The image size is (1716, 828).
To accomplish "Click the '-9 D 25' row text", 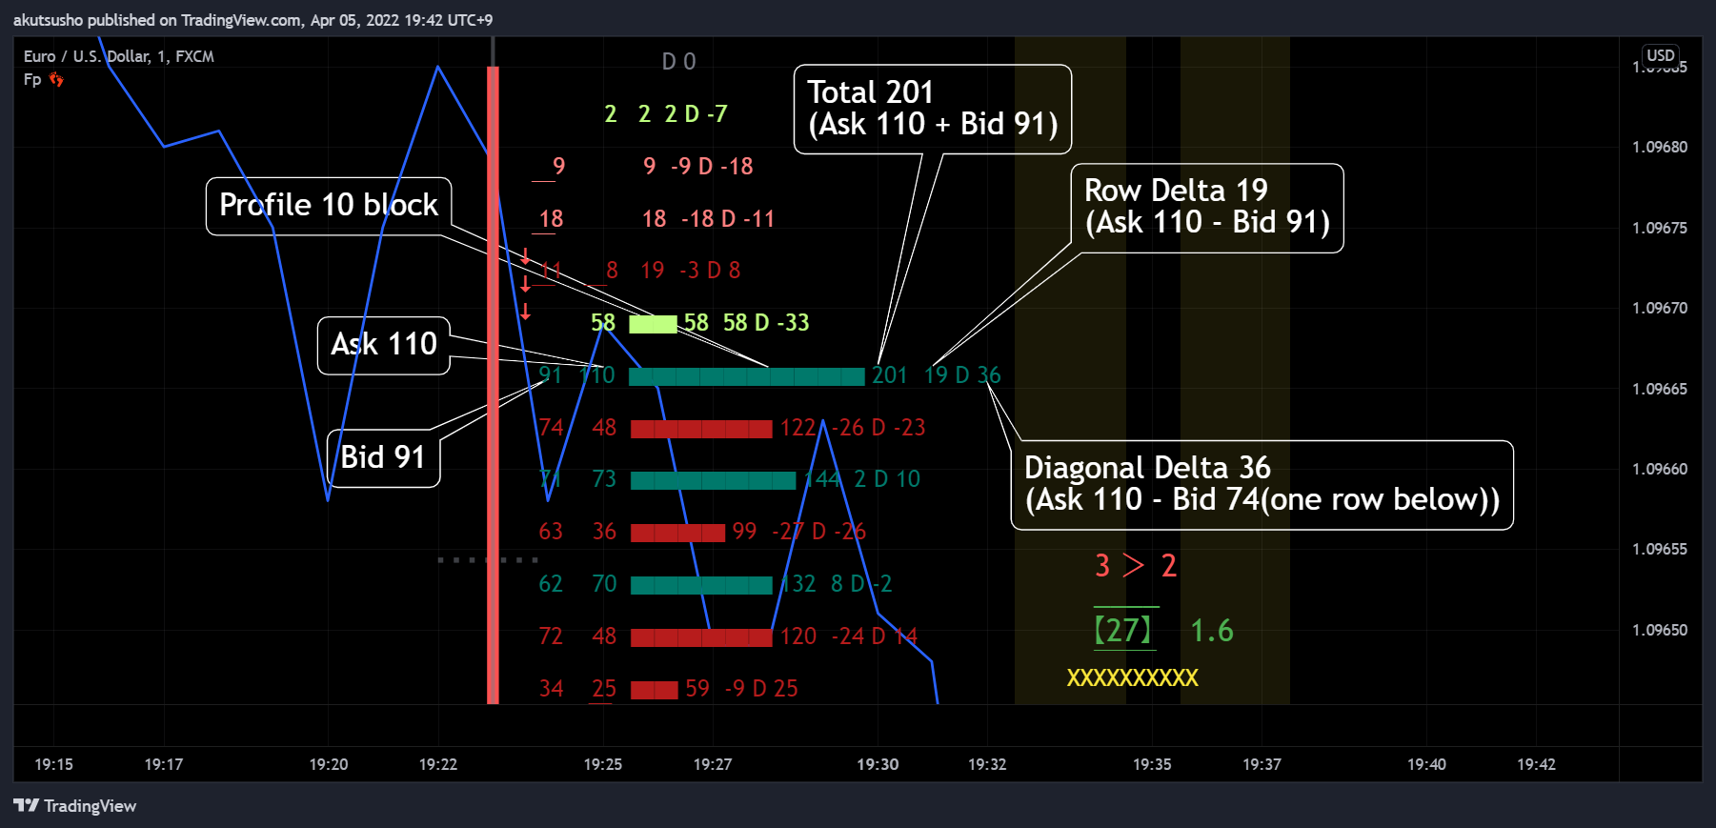I will pos(761,689).
